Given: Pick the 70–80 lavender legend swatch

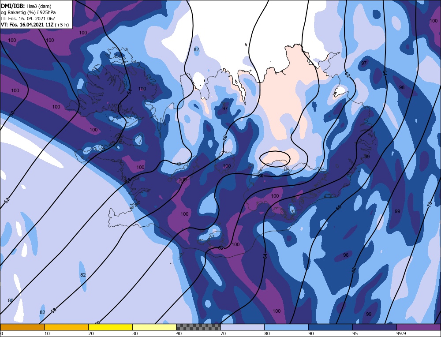Looking at the screenshot, I should [x=243, y=327].
